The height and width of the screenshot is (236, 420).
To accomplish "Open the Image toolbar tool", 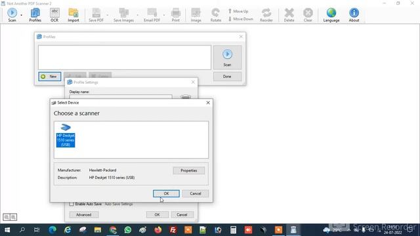I will pyautogui.click(x=196, y=14).
